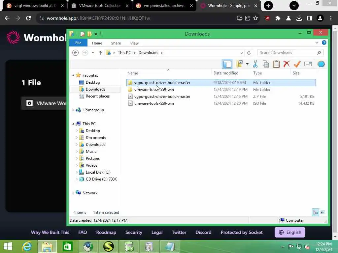Image resolution: width=338 pixels, height=253 pixels.
Task: Expand the Homegroup tree node
Action: coord(73,110)
